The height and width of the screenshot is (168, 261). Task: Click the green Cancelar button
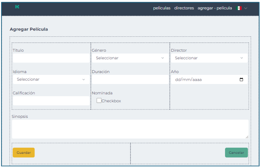coord(236,153)
